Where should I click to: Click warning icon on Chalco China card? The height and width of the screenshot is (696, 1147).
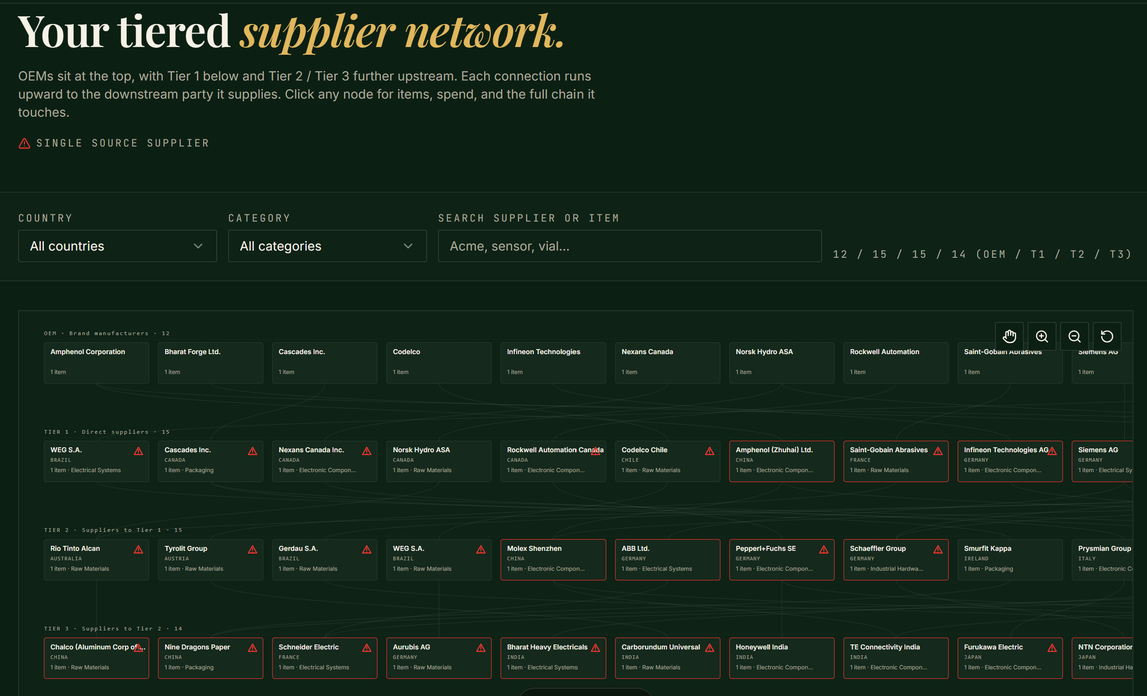138,648
